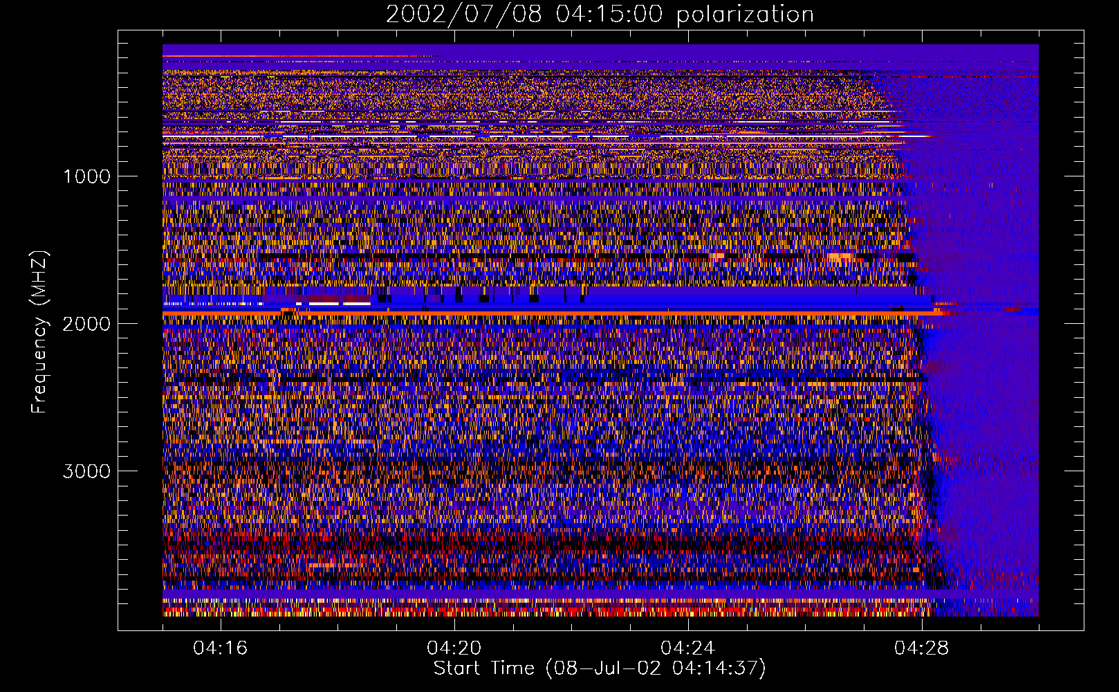Click the 3000 frequency tick label
This screenshot has height=692, width=1119.
click(x=86, y=471)
